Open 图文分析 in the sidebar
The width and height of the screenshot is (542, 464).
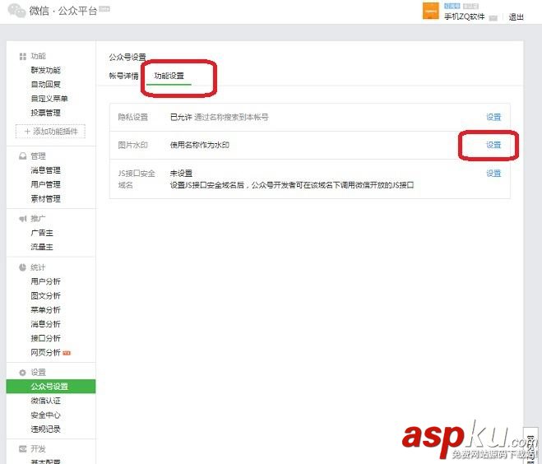coord(45,295)
